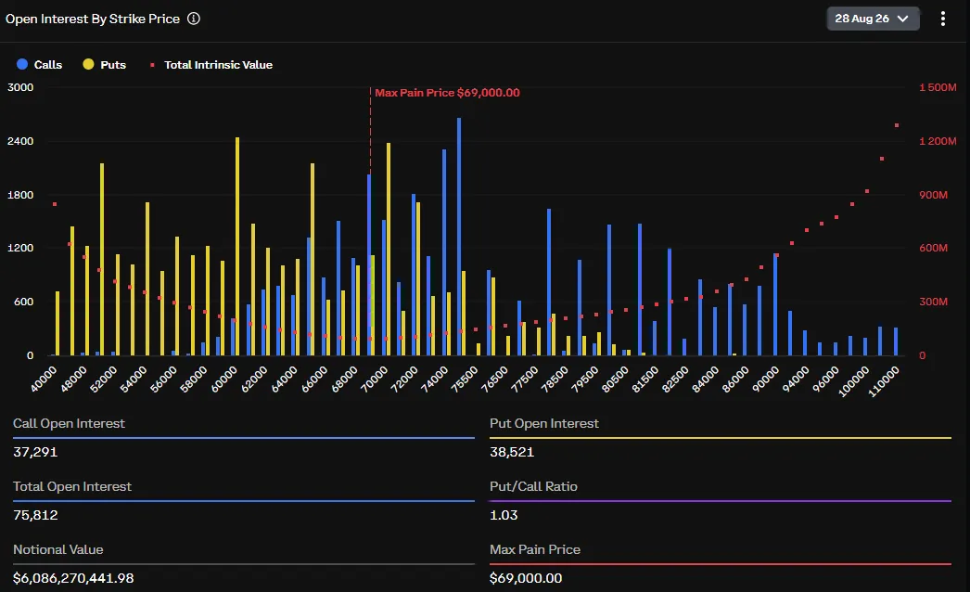Click the yellow Puts legend dot
970x592 pixels.
88,64
